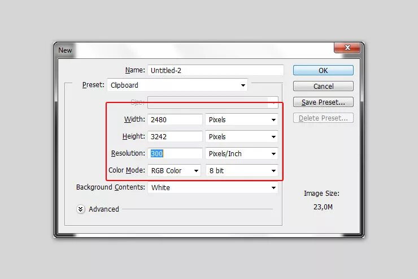Open the 8 bit depth dropdown
418x279 pixels.
pos(242,170)
